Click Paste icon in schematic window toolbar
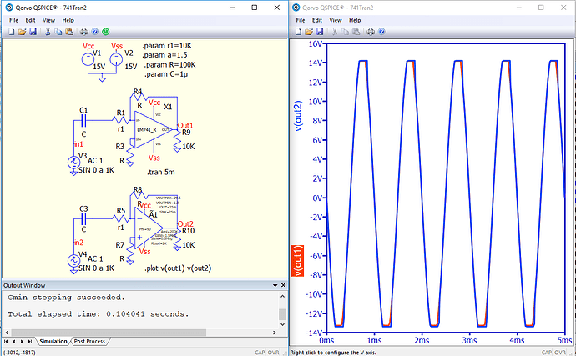576x356 pixels. coord(69,32)
